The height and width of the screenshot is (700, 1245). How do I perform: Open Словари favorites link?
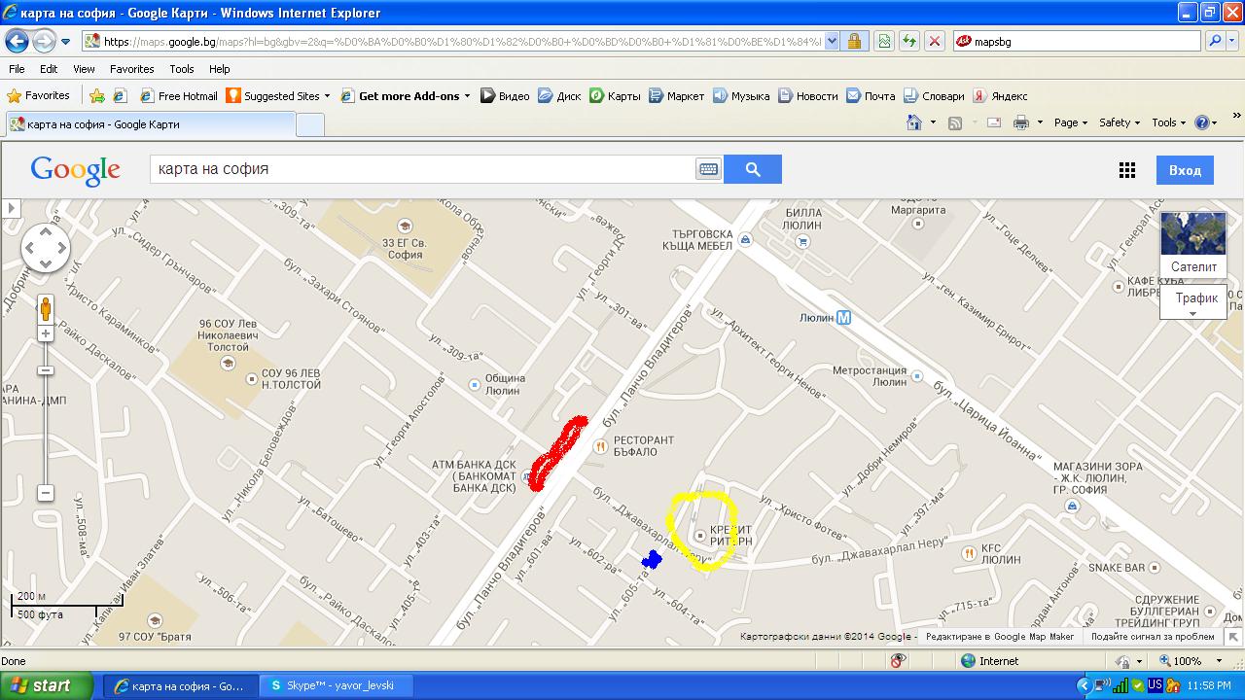pyautogui.click(x=934, y=95)
